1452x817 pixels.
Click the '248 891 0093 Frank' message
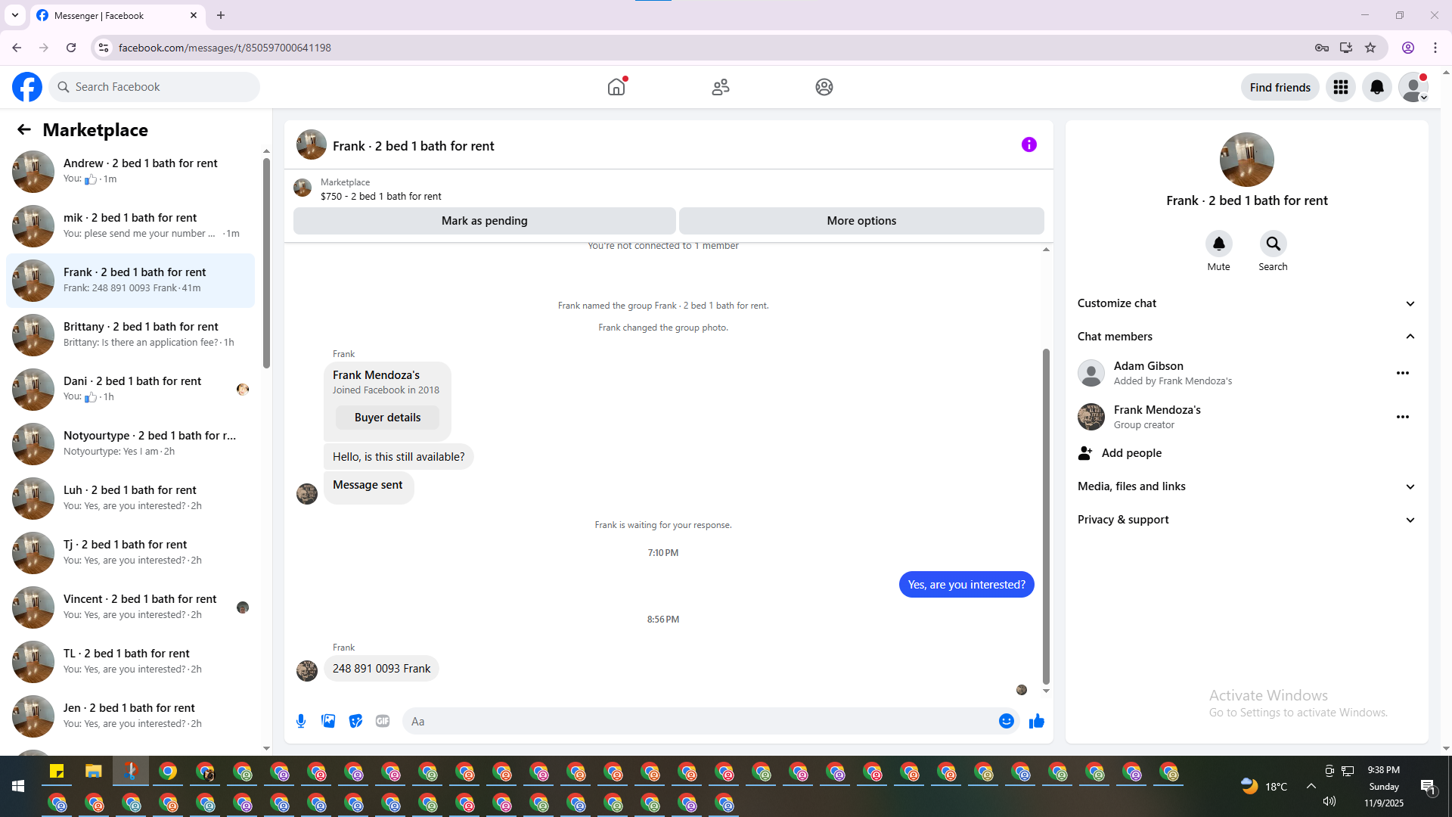coord(381,669)
